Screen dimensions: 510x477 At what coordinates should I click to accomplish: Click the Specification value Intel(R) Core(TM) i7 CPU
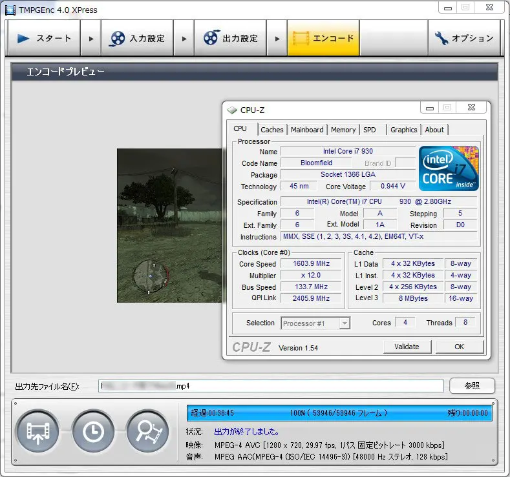[379, 201]
